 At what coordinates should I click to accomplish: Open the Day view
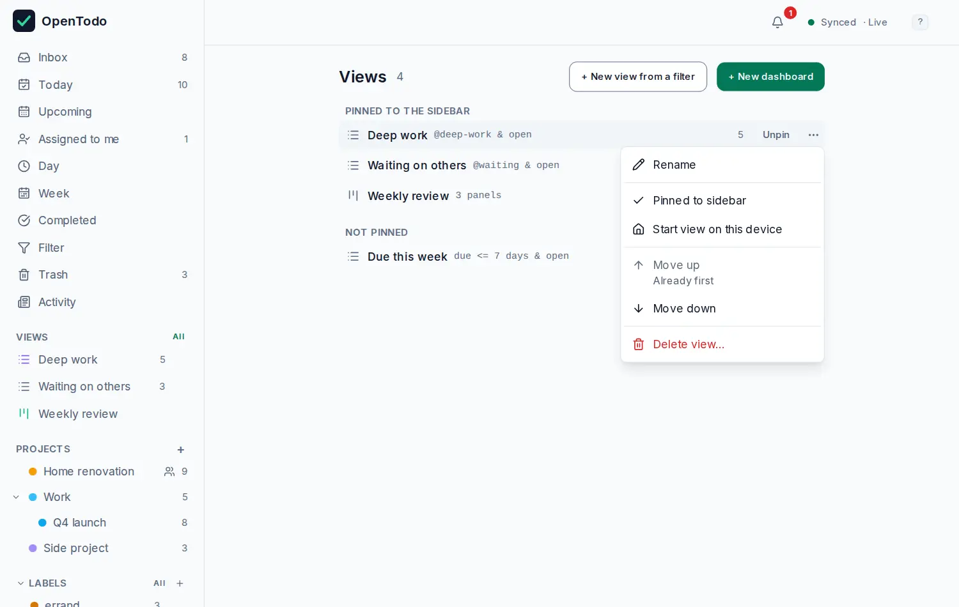click(102, 166)
